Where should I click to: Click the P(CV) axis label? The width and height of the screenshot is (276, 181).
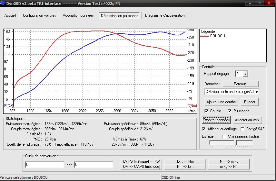pos(8,106)
